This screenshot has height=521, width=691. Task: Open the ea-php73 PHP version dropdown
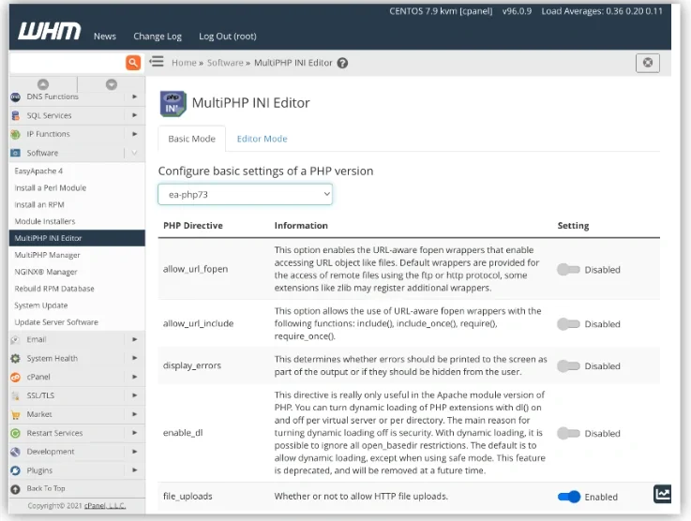pos(245,194)
